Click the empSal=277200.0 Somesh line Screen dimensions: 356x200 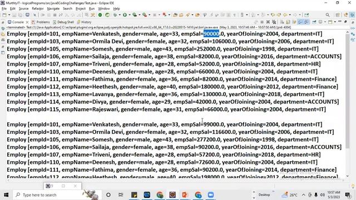point(162,139)
